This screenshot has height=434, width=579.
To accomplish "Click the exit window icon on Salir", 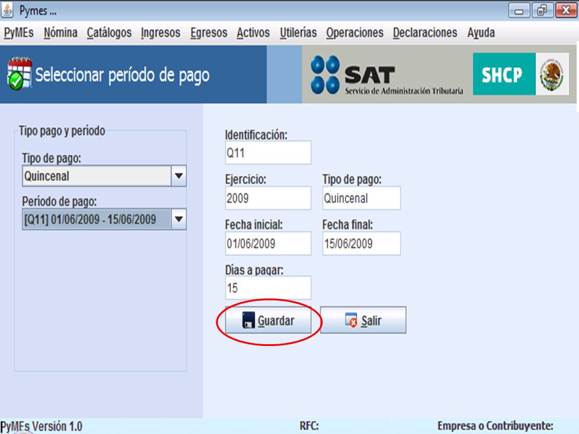I will point(351,320).
